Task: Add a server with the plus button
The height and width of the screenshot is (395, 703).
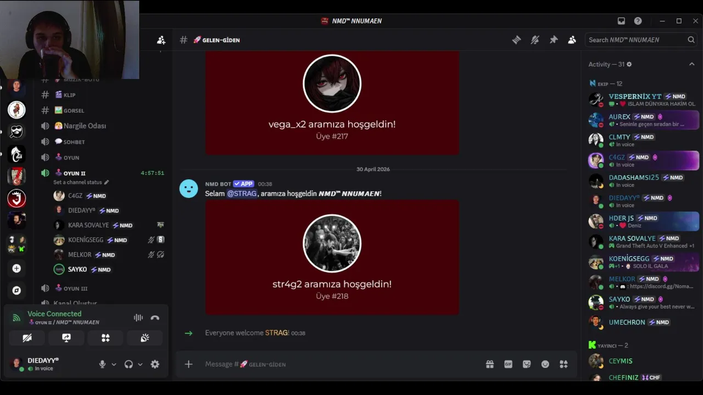Action: pyautogui.click(x=16, y=268)
